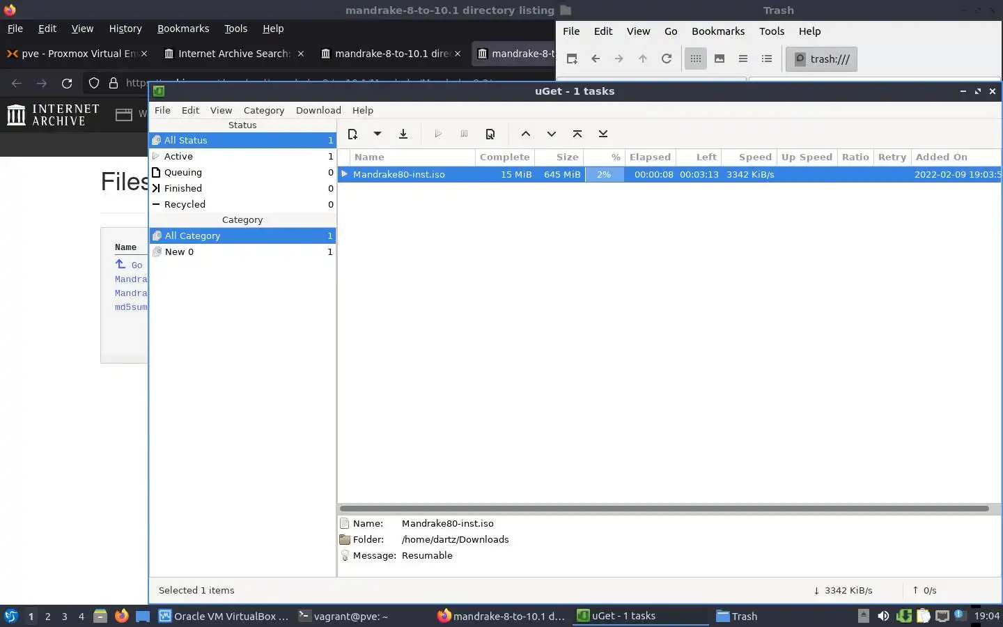1003x627 pixels.
Task: Sort downloads by Name column header
Action: [412, 157]
